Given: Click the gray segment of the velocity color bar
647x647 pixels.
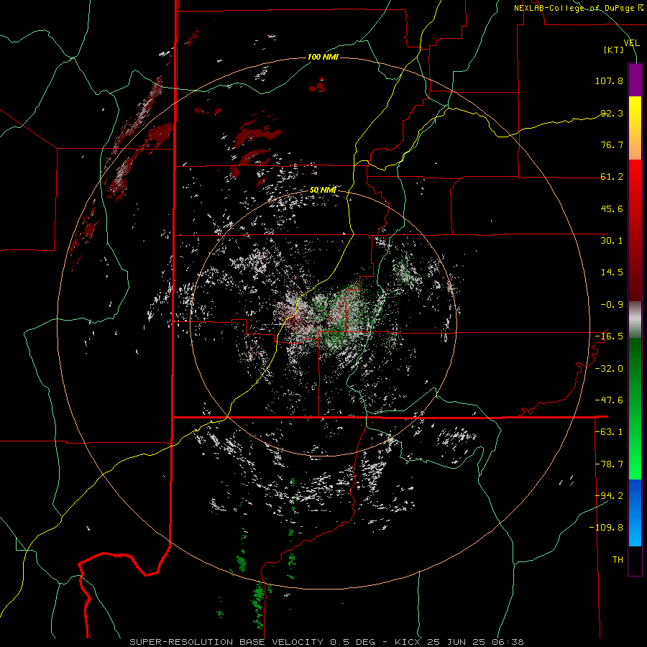Looking at the screenshot, I should pyautogui.click(x=635, y=320).
